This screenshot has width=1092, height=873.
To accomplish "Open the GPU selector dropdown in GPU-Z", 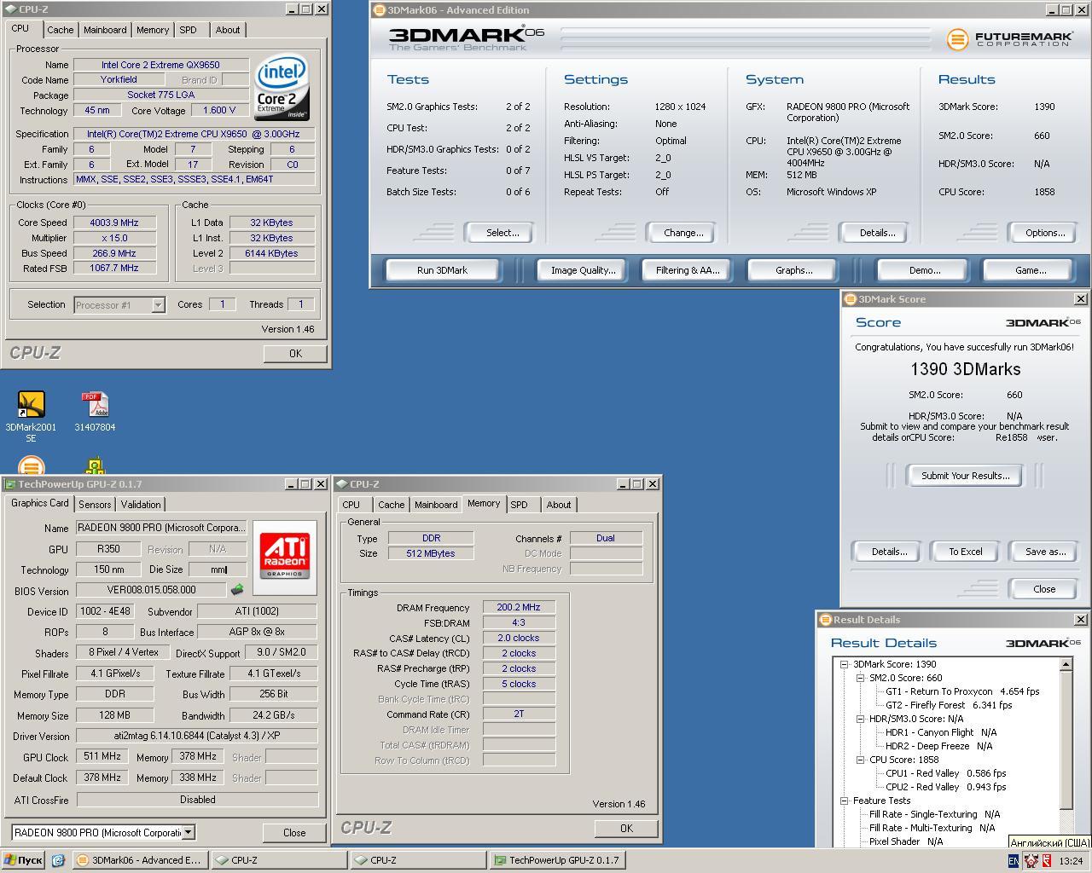I will coord(189,832).
